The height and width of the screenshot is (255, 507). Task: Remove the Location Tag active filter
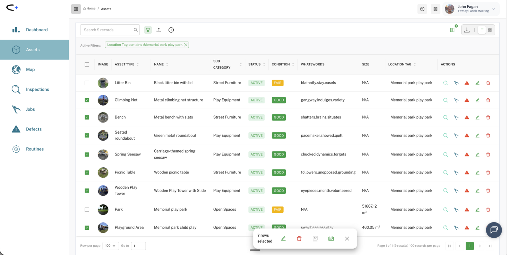point(186,45)
